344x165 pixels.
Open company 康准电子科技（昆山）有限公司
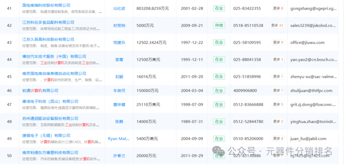[50, 102]
